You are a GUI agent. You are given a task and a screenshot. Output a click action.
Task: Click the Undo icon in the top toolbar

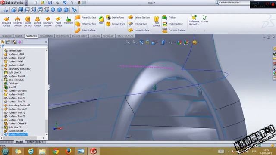tap(65, 3)
